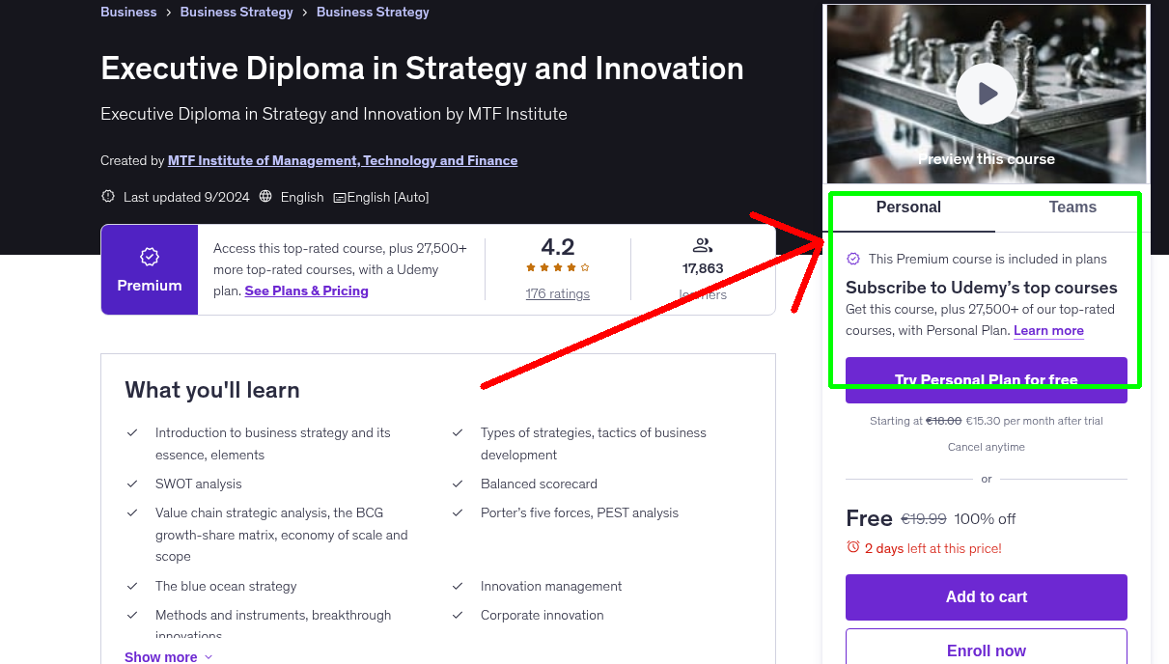Switch to the Personal tab
Image resolution: width=1169 pixels, height=664 pixels.
click(x=908, y=207)
